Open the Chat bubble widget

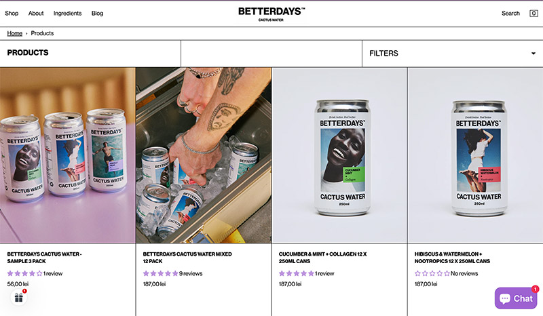click(516, 298)
